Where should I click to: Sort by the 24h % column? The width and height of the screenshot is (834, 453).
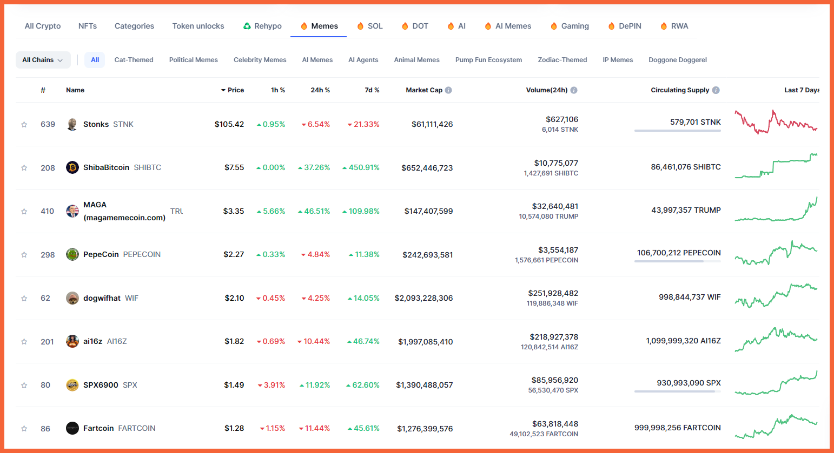320,90
